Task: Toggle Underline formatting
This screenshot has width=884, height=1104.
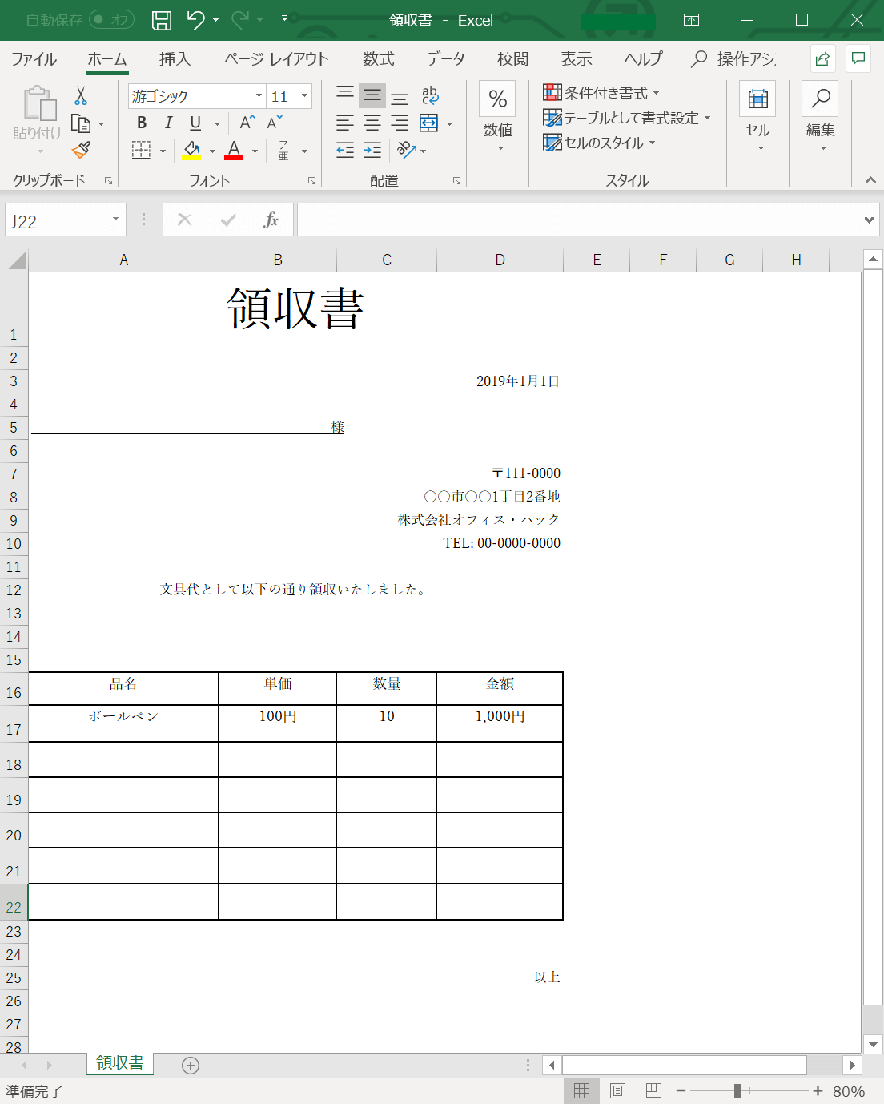Action: pos(195,123)
